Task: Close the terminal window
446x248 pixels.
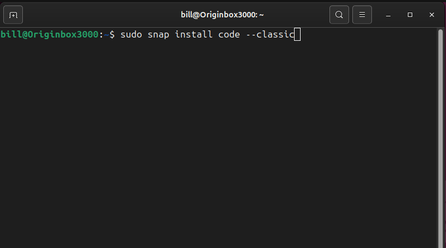Action: 431,15
